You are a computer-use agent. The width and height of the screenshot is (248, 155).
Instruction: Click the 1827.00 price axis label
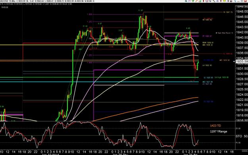tap(242, 84)
